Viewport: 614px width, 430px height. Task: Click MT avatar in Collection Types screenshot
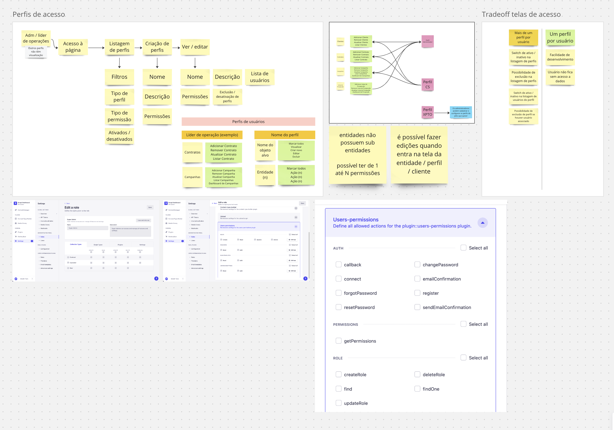point(16,279)
